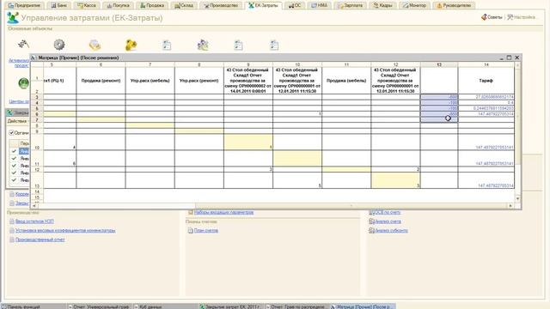Image resolution: width=550 pixels, height=309 pixels.
Task: Open План счетов link
Action: click(206, 231)
